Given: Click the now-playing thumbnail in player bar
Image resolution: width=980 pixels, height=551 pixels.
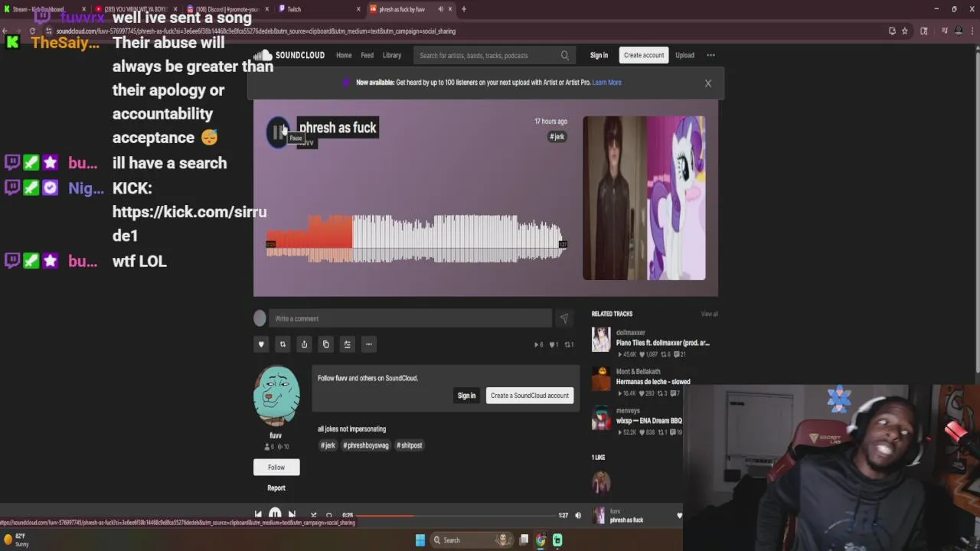Looking at the screenshot, I should click(x=599, y=515).
